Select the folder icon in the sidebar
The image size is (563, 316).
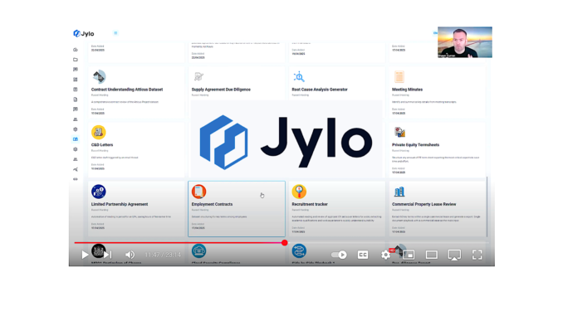76,60
